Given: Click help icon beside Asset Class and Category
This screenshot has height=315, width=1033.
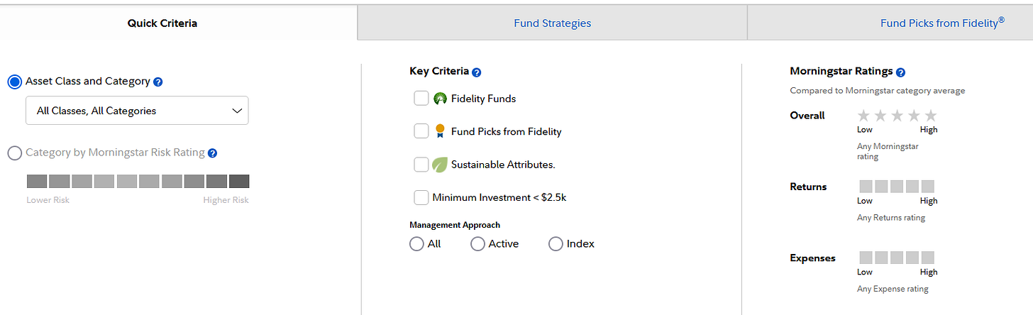Looking at the screenshot, I should pos(158,82).
